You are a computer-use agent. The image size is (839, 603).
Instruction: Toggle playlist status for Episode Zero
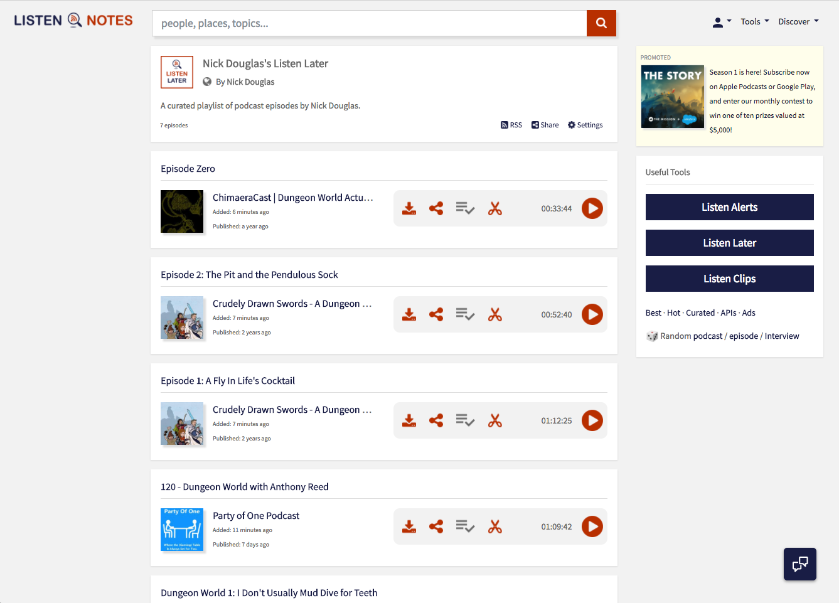point(465,208)
